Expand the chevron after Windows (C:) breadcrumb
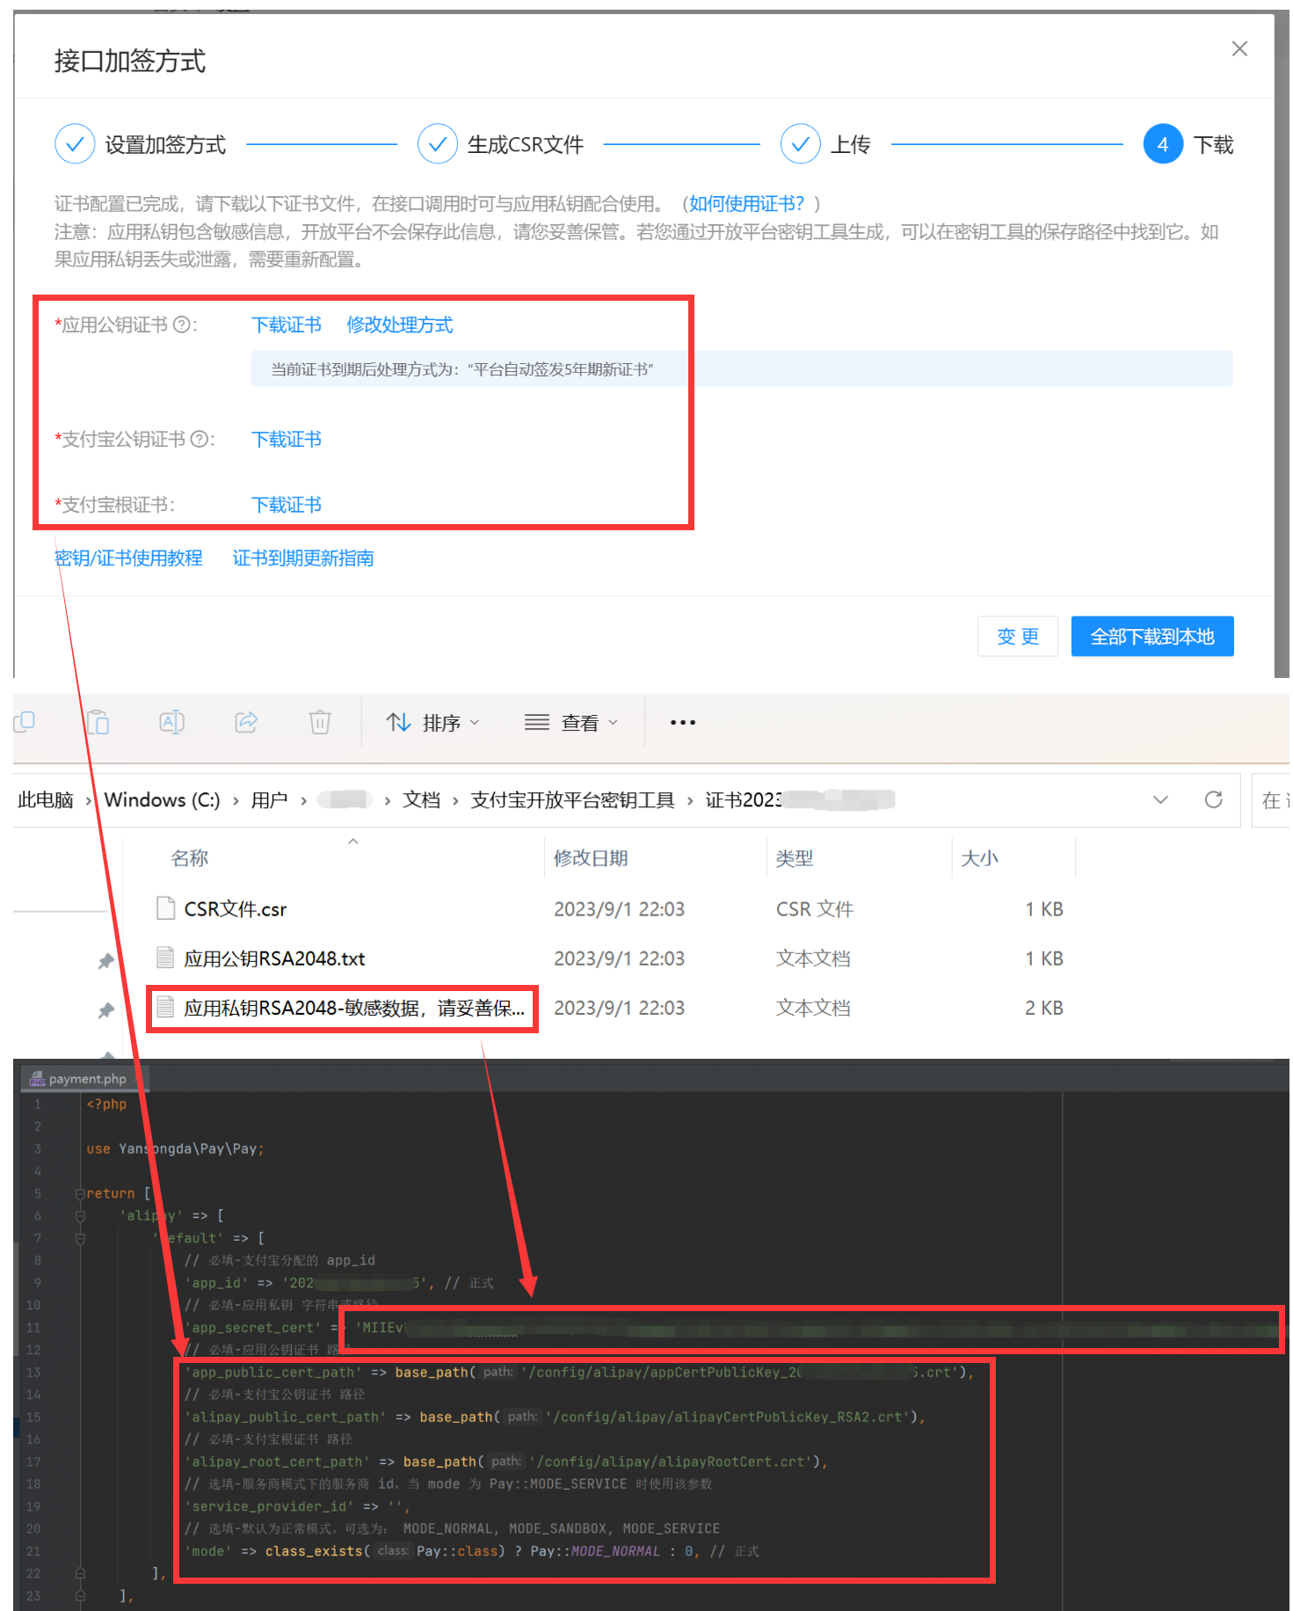The height and width of the screenshot is (1611, 1293). click(x=236, y=801)
